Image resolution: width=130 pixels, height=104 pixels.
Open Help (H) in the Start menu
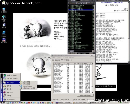[x=11, y=92]
